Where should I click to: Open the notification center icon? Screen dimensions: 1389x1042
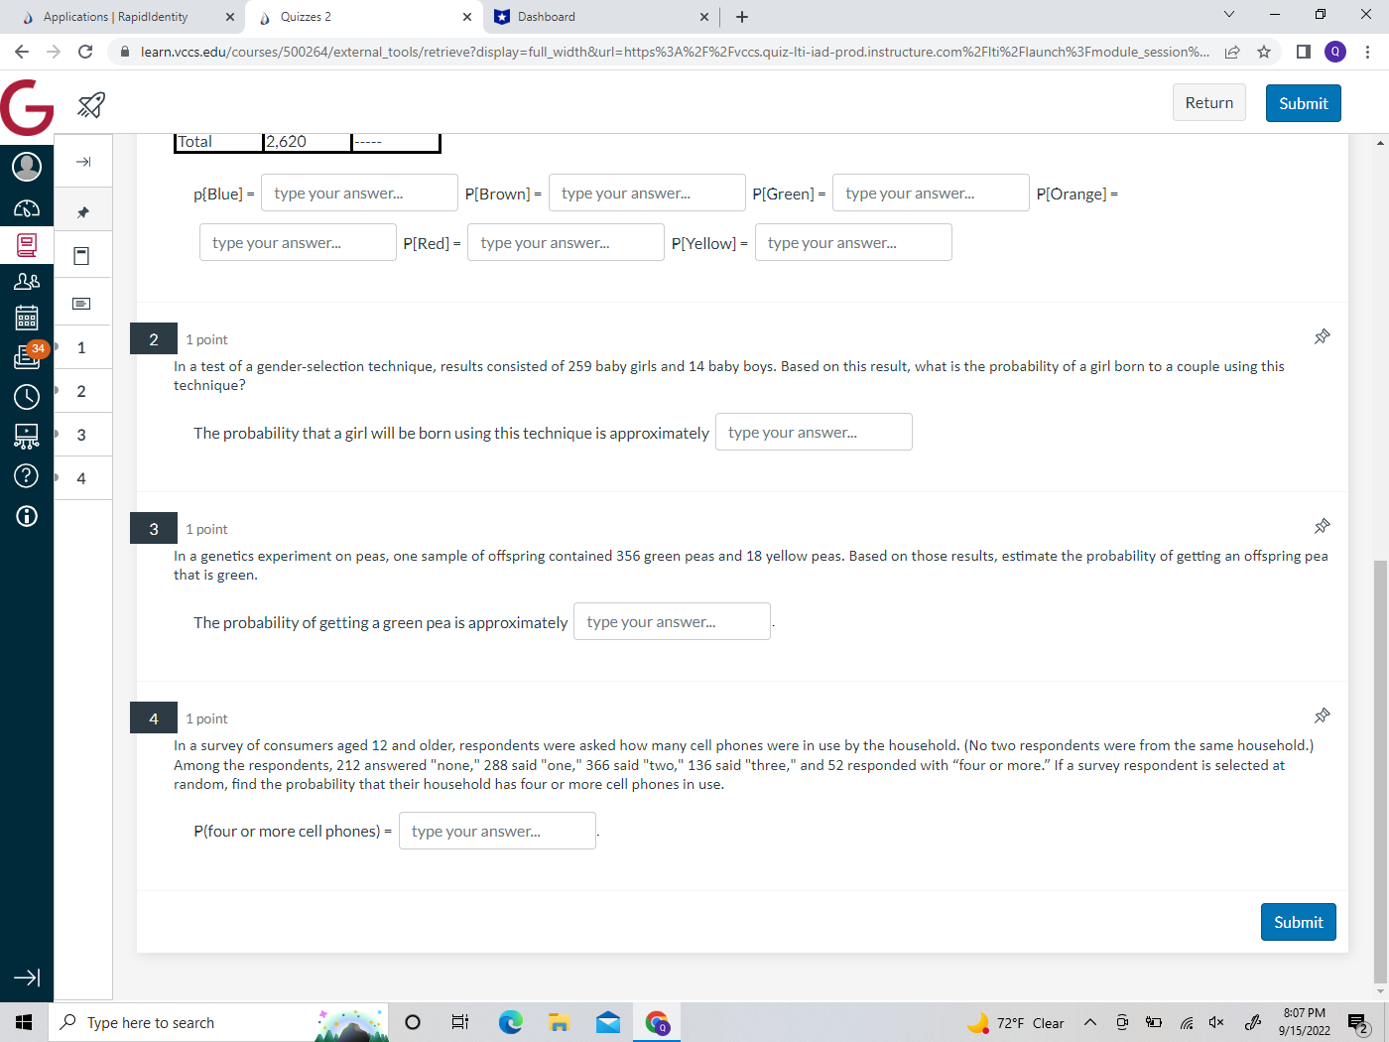[x=1358, y=1023]
